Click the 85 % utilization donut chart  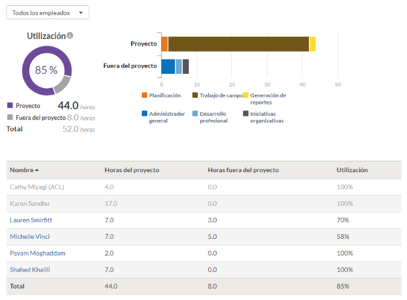tap(47, 70)
